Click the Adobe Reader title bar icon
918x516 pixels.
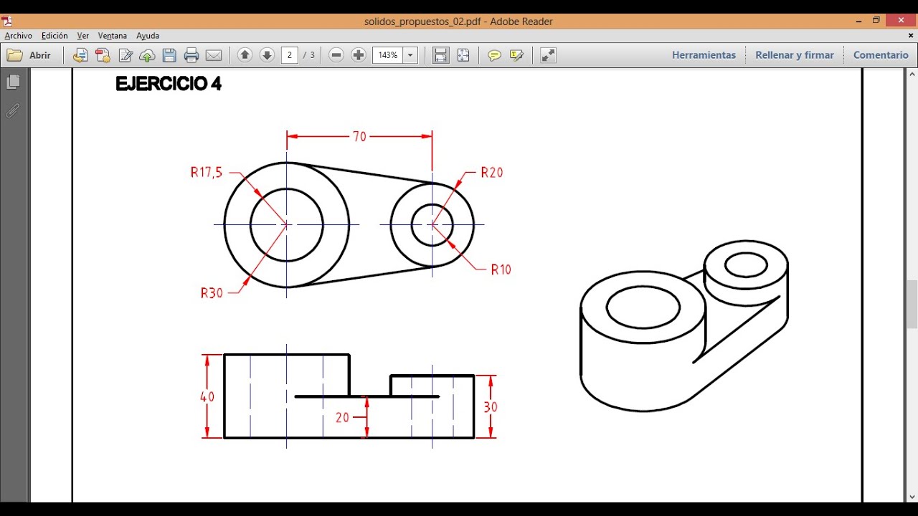coord(8,21)
